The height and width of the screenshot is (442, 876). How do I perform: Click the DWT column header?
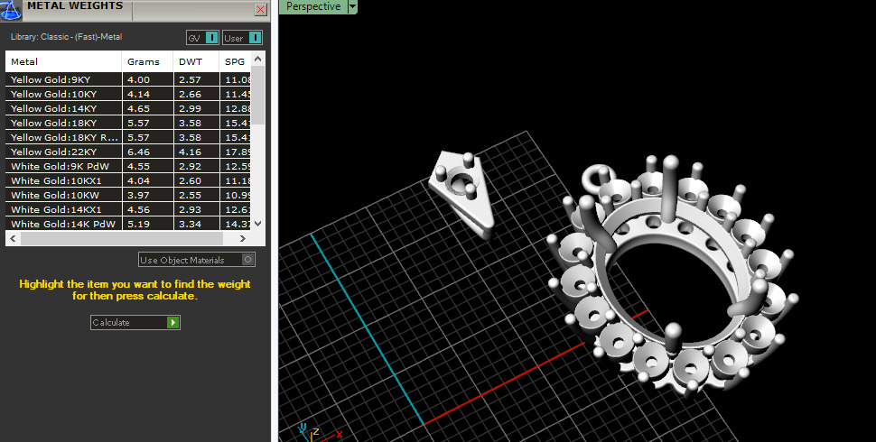tap(196, 61)
